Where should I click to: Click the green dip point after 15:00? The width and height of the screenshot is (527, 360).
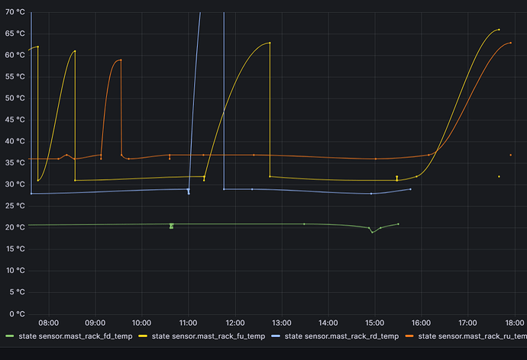pyautogui.click(x=373, y=232)
